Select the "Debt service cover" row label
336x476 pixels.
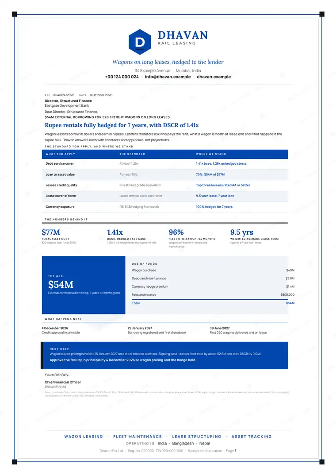(60, 164)
